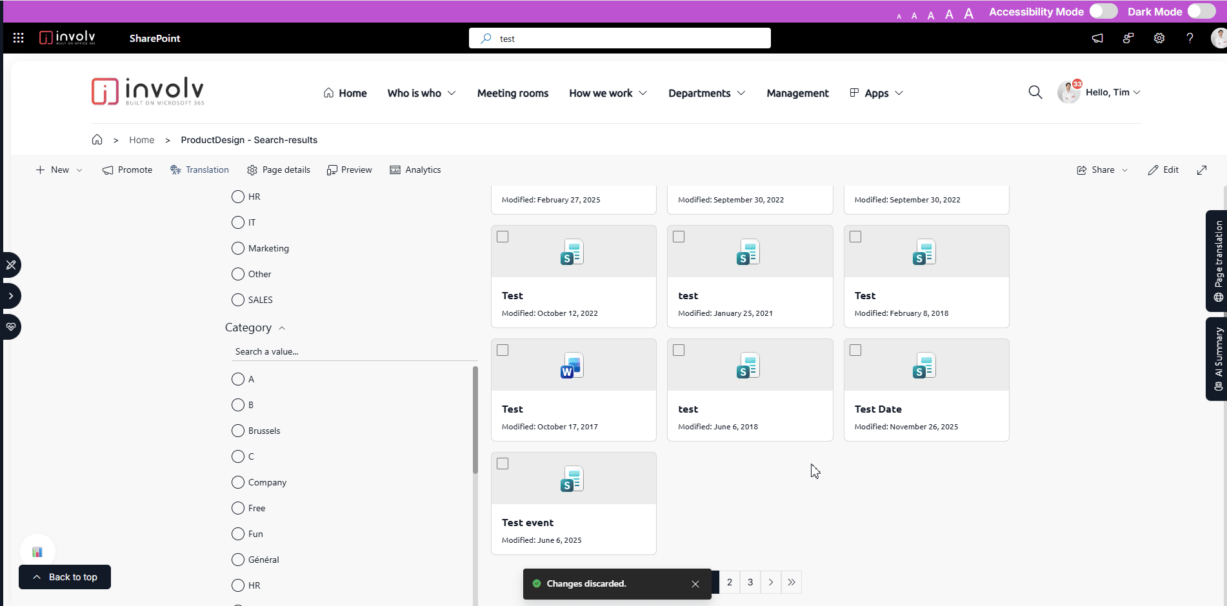Select the Company category radio option
Screen dimensions: 1227x606
[238, 482]
